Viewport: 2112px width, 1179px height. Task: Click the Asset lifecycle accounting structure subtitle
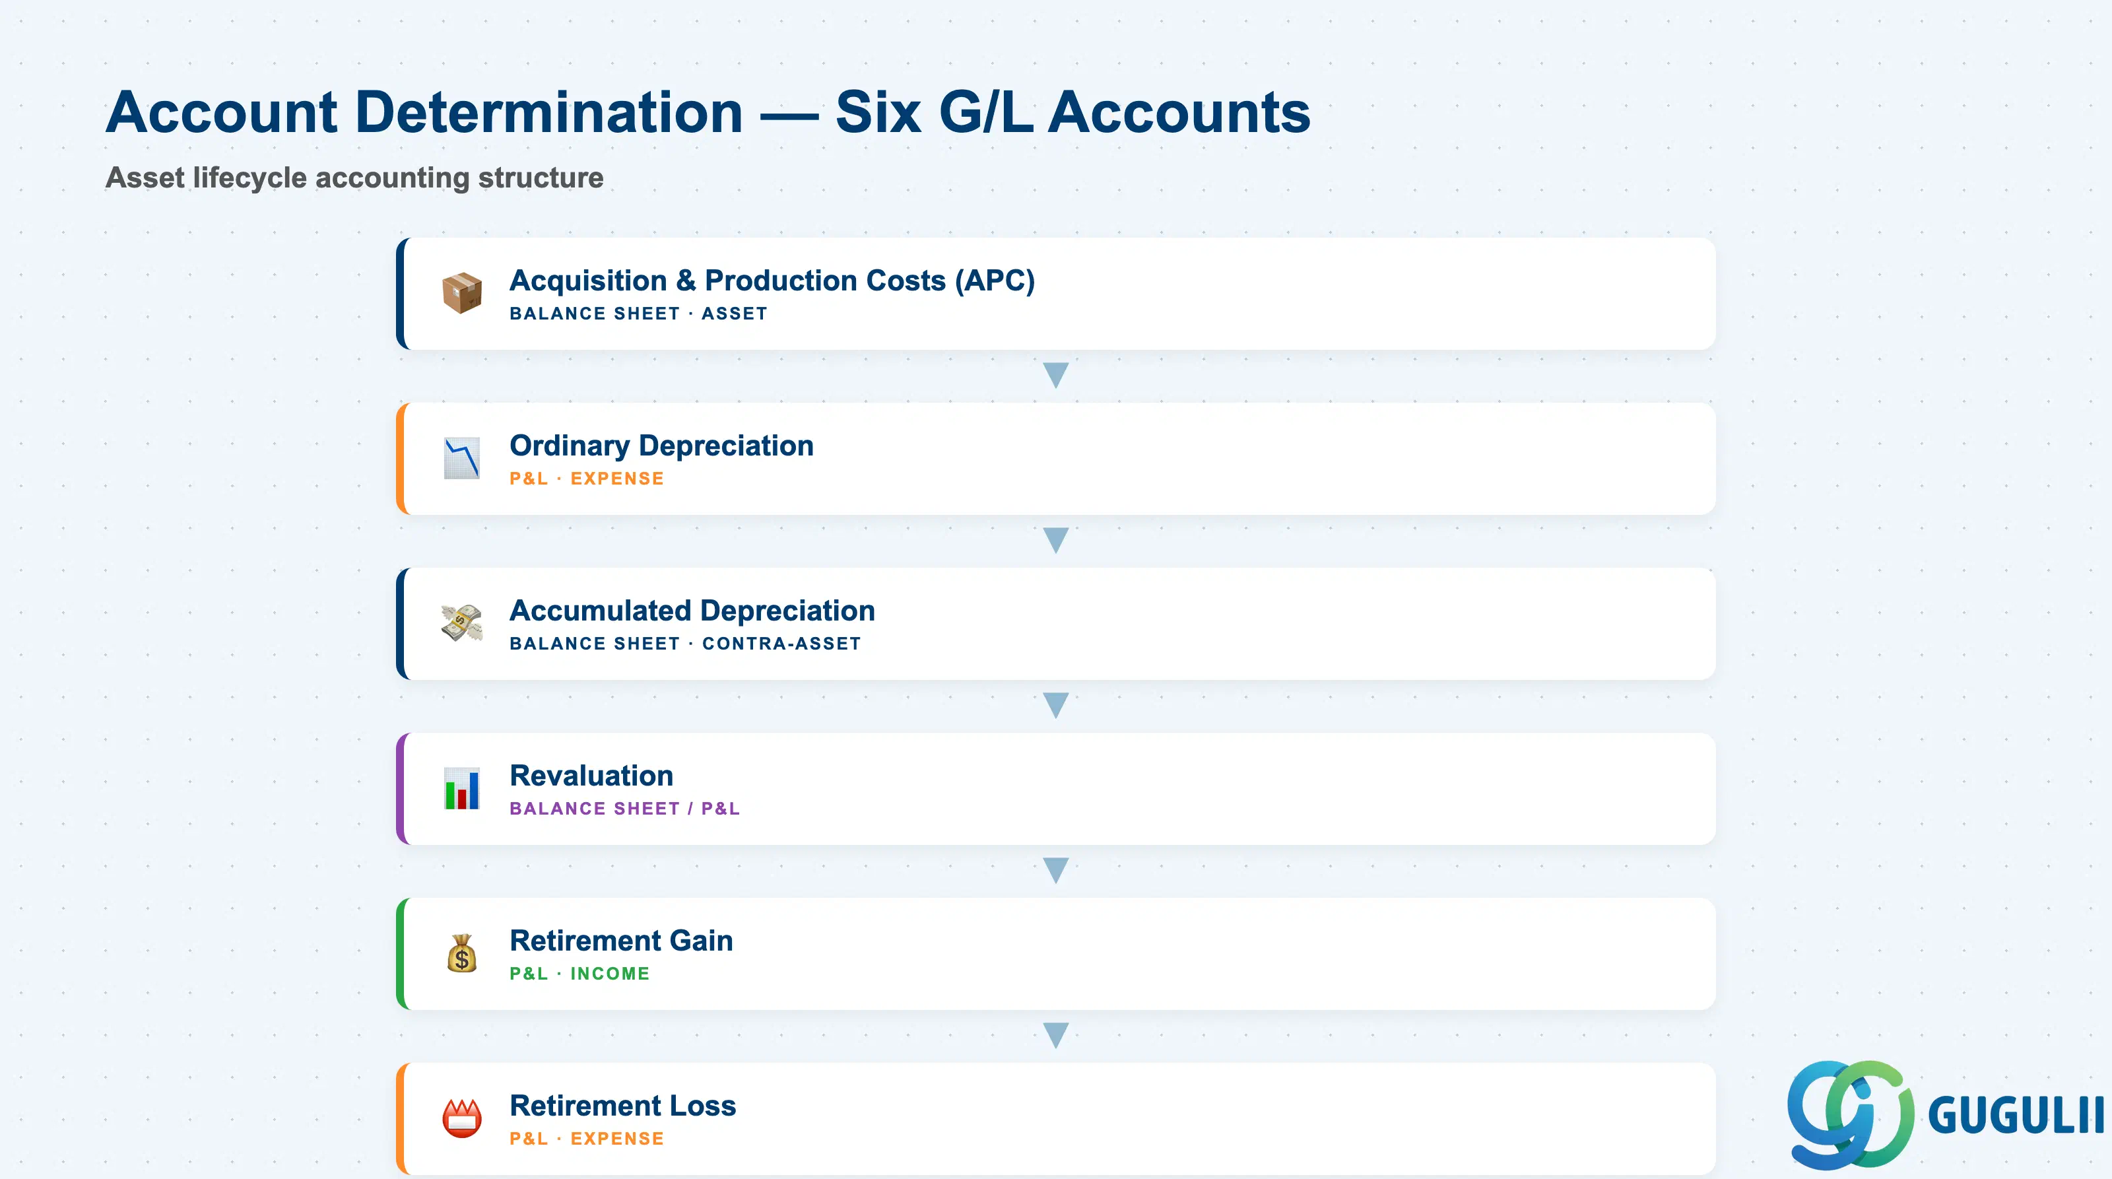[x=355, y=178]
